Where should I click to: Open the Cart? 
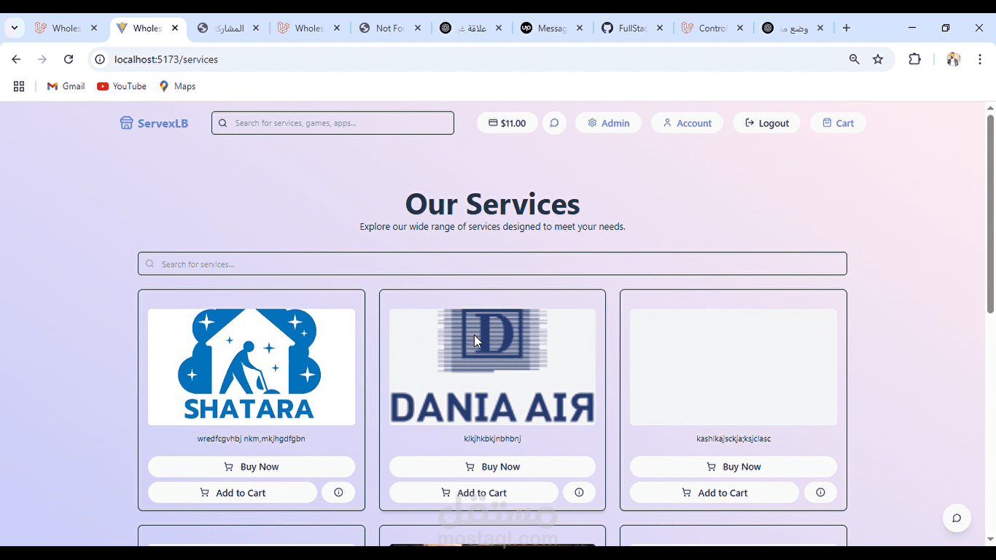(x=838, y=122)
